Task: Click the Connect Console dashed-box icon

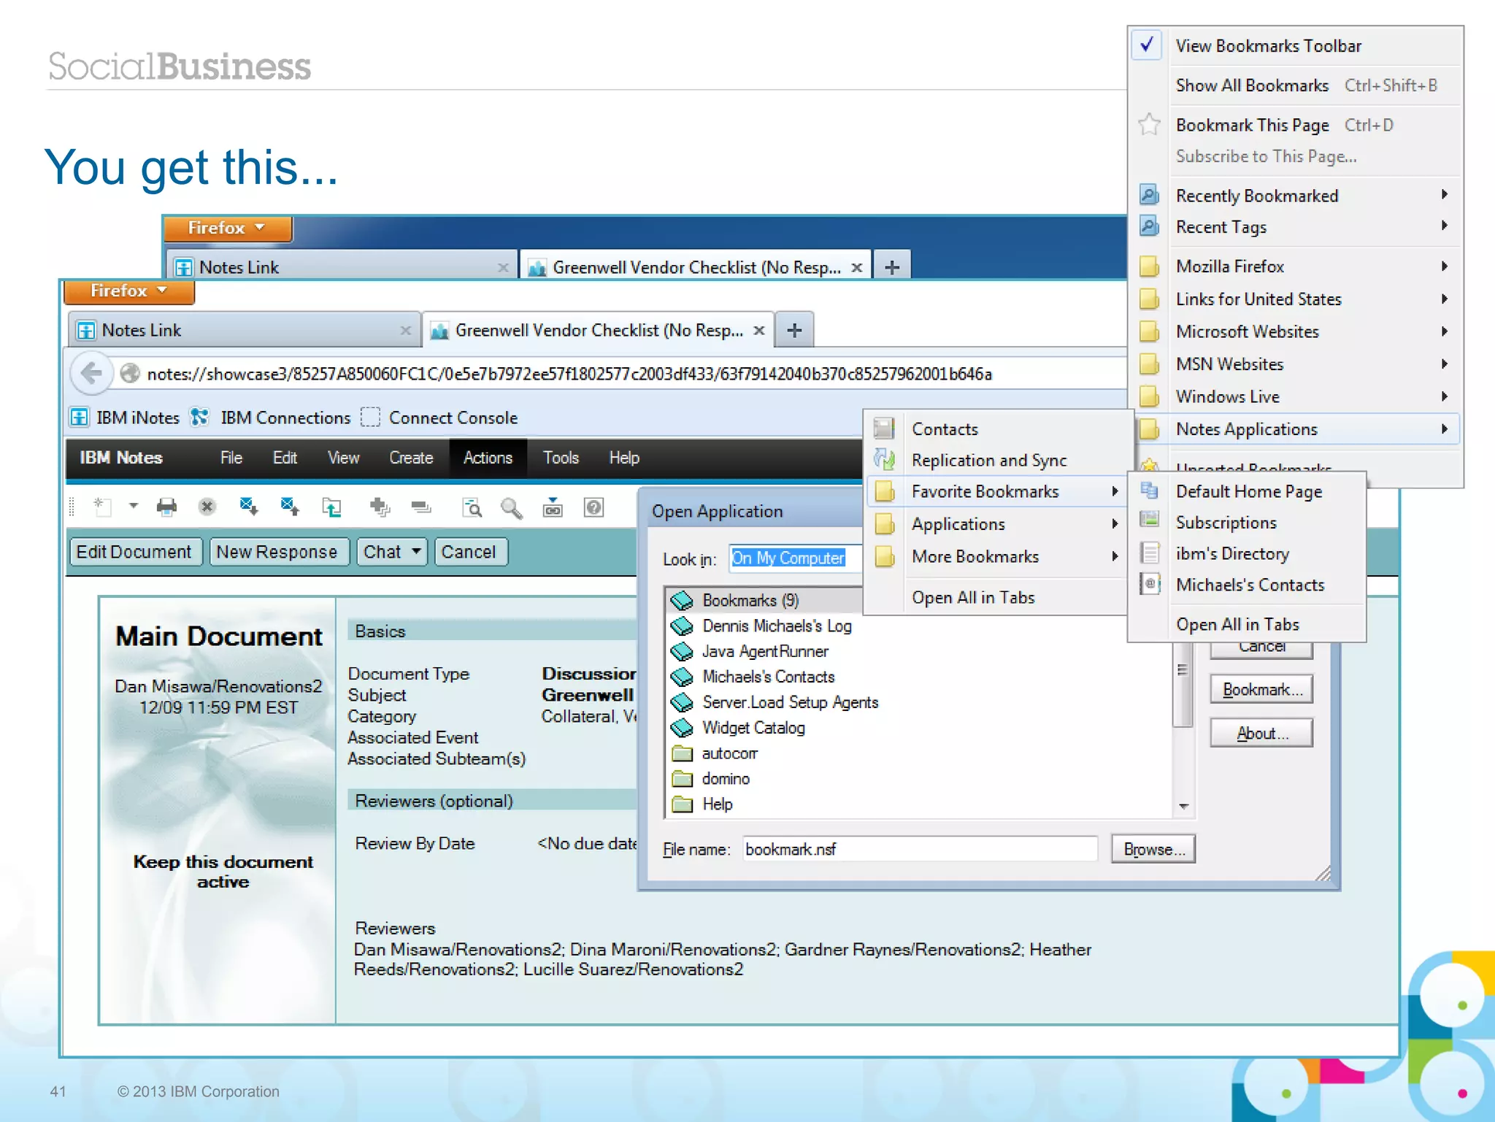Action: coord(371,418)
